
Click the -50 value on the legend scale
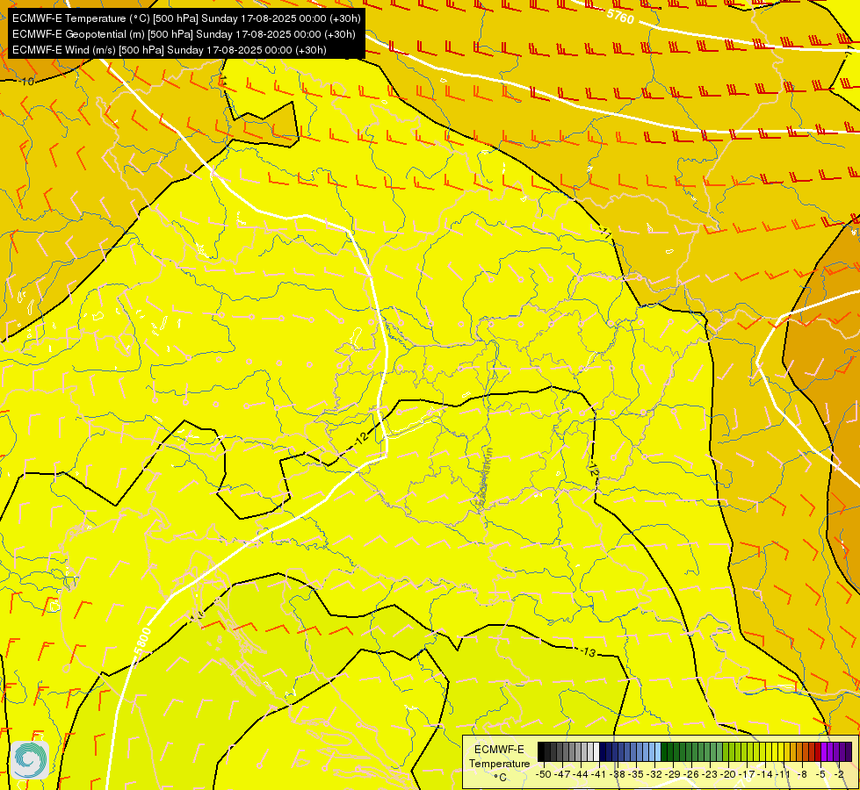coord(544,774)
